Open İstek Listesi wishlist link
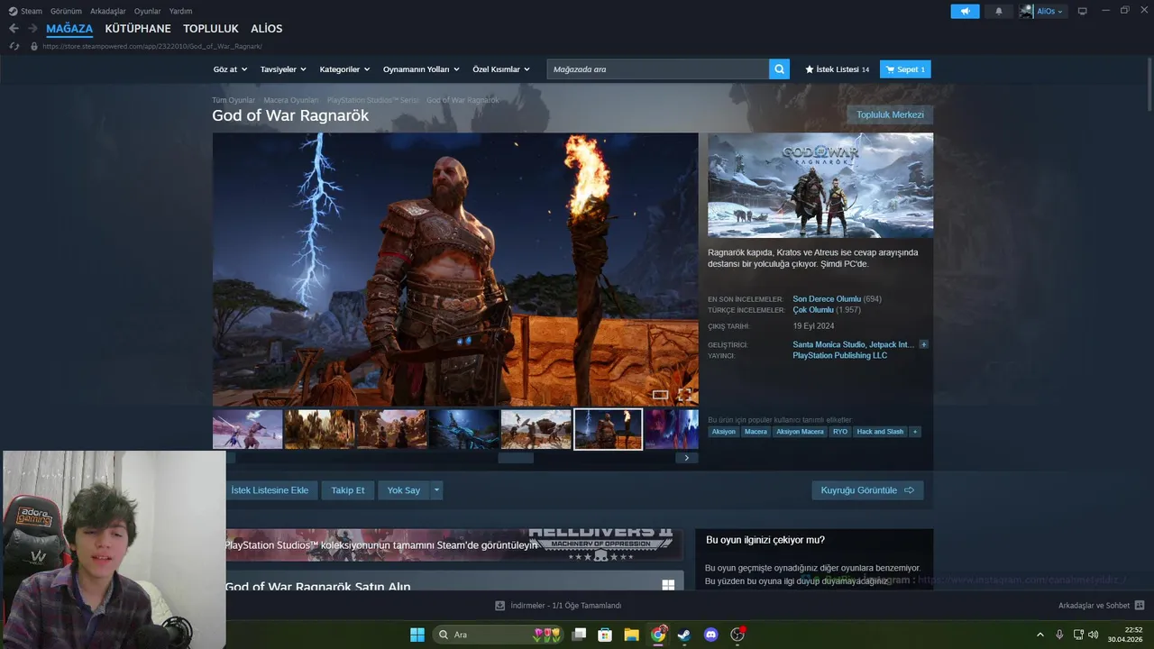Screen dimensions: 1154x649 point(837,69)
